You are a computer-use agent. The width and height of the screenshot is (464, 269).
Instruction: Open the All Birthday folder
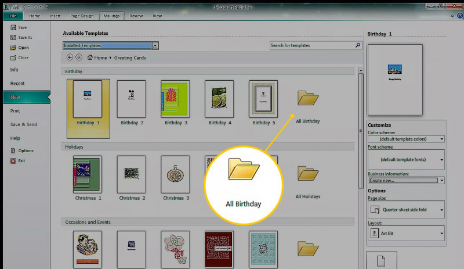tap(308, 98)
